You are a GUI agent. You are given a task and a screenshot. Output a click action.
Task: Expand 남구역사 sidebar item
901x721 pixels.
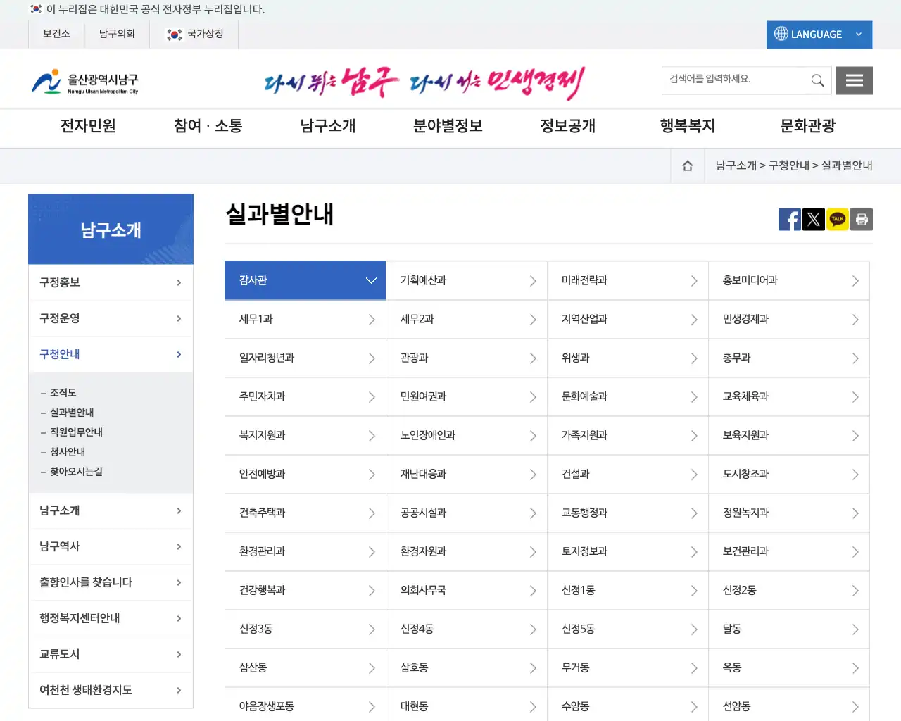pyautogui.click(x=111, y=546)
